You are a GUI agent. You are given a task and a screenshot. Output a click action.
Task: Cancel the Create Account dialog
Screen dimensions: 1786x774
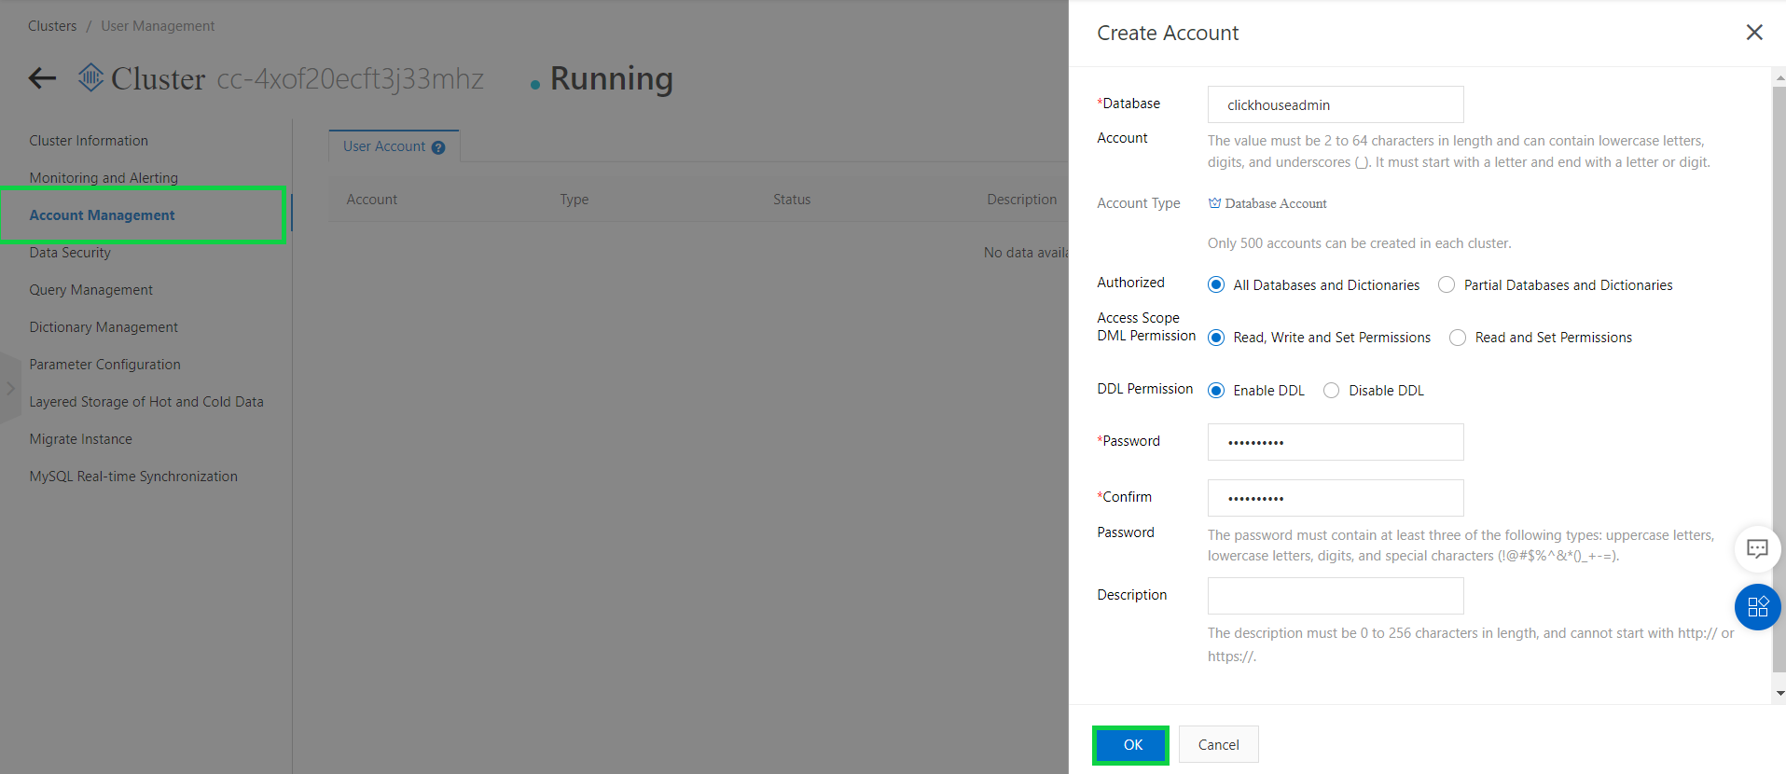pyautogui.click(x=1218, y=744)
